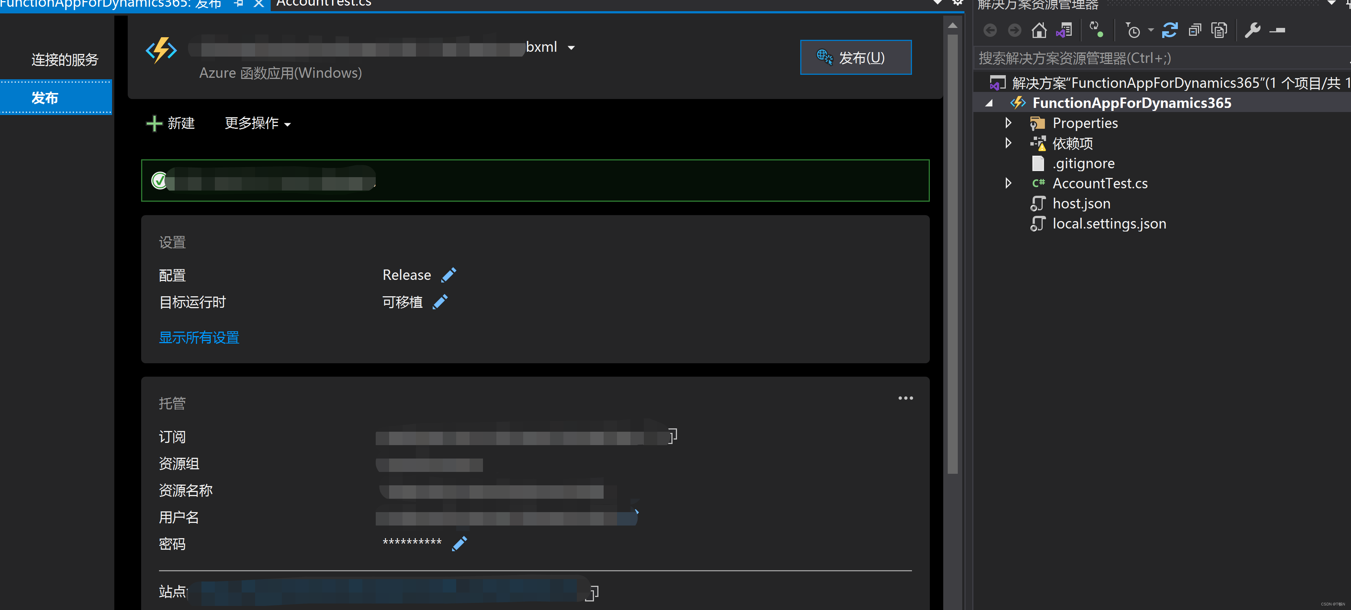Select the 发布 side tab
Screen dimensions: 1351x610
pyautogui.click(x=55, y=98)
